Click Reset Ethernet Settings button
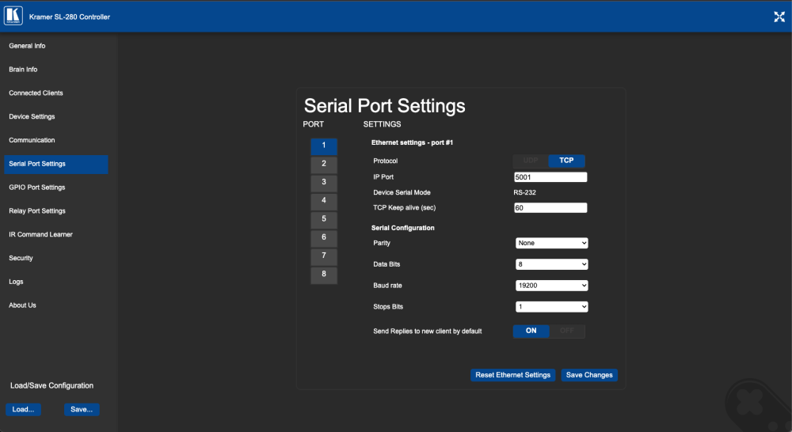The image size is (792, 432). tap(512, 375)
